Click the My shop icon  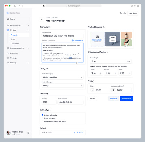8,30
